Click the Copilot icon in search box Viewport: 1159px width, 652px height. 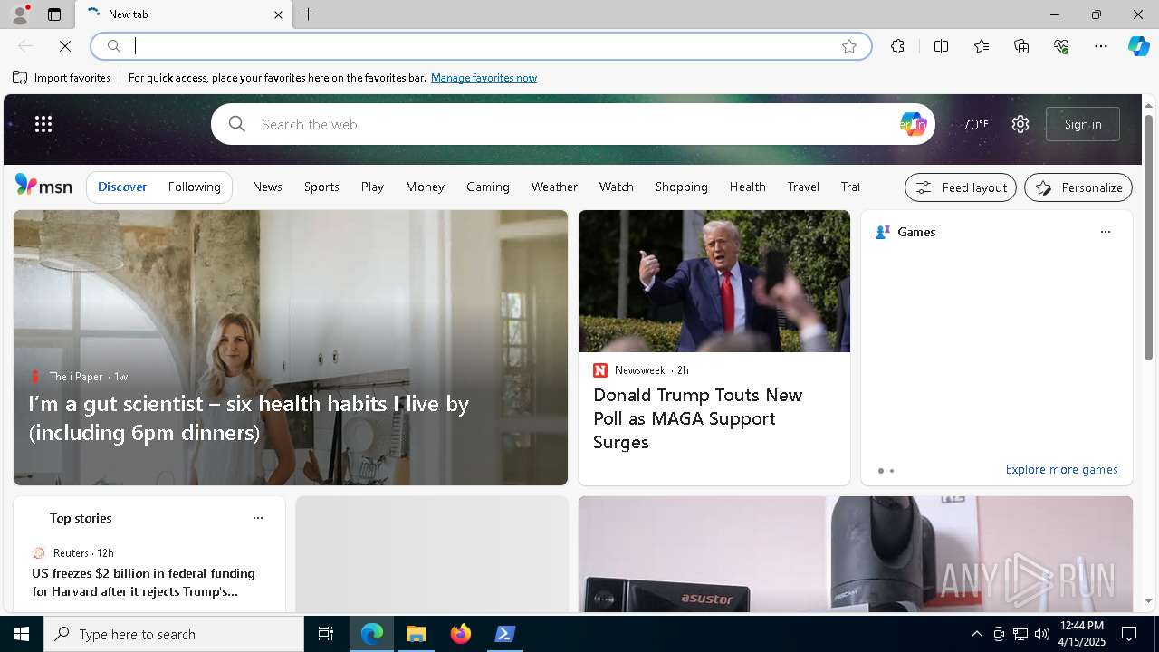[x=913, y=124]
